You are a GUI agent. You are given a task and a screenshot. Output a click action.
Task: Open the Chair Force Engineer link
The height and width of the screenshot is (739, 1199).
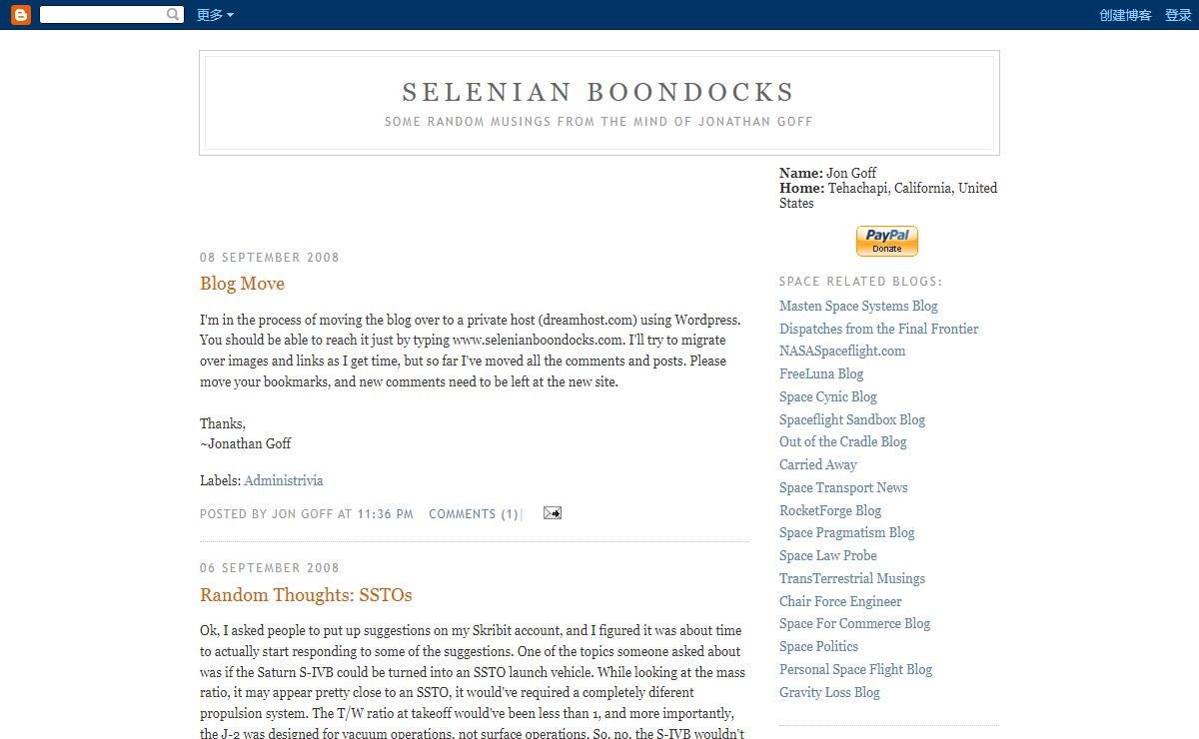click(840, 602)
